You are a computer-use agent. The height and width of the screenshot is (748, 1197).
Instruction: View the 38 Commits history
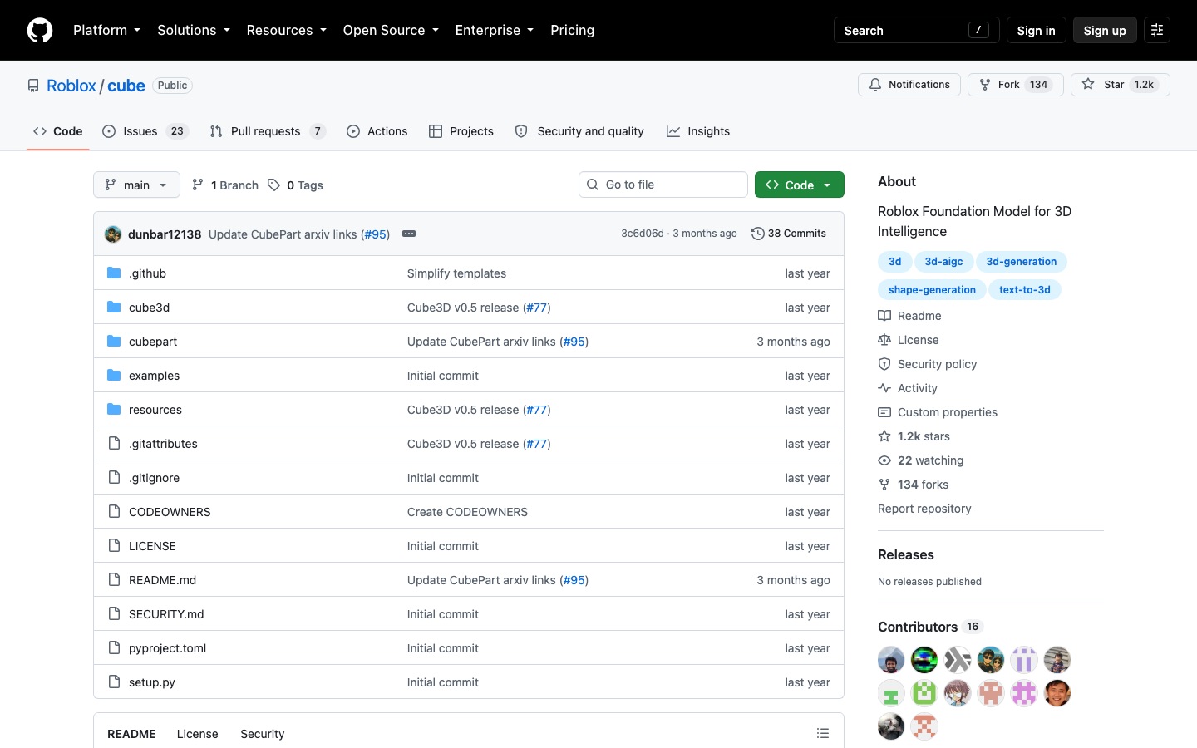pos(789,234)
